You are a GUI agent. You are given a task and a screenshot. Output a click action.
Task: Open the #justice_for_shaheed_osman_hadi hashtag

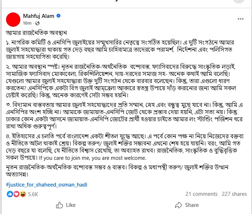[46, 185]
